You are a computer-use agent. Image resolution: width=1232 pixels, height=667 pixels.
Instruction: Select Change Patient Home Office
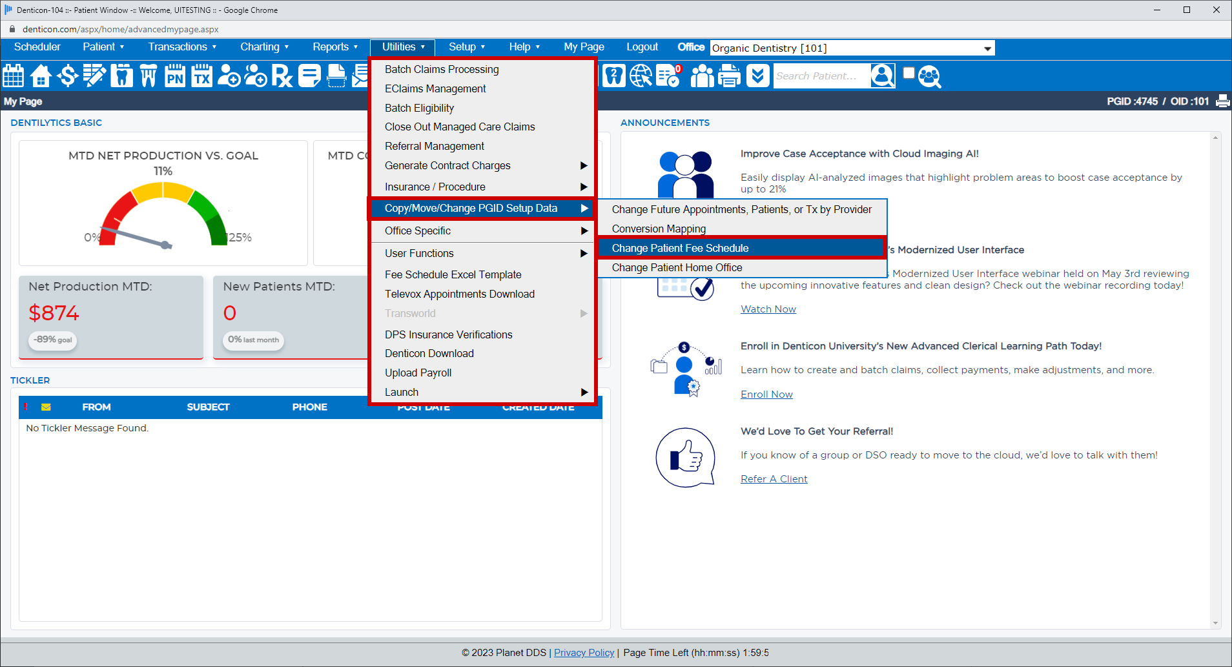pyautogui.click(x=677, y=268)
